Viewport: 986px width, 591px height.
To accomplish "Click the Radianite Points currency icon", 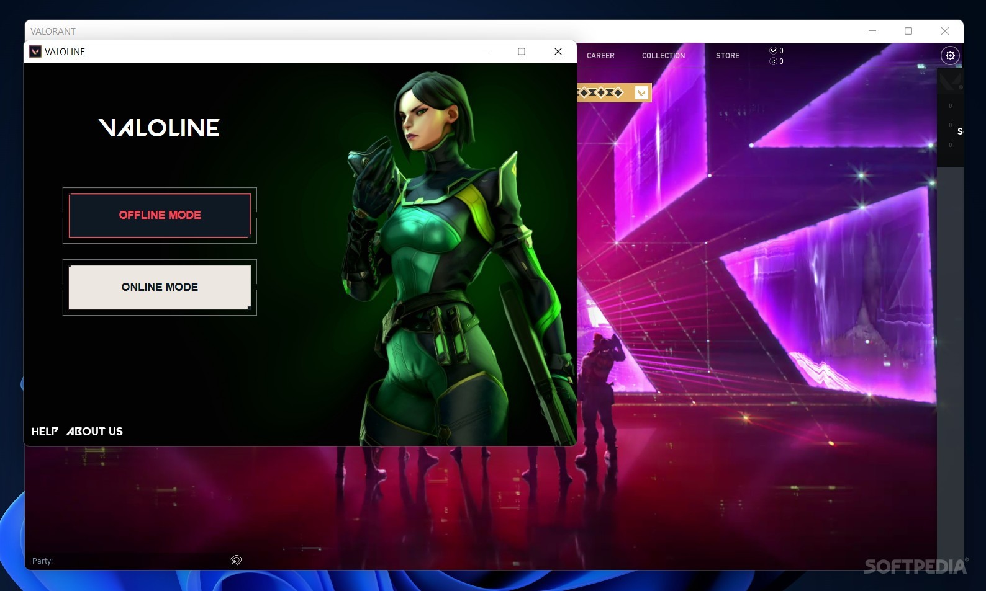I will pyautogui.click(x=773, y=61).
